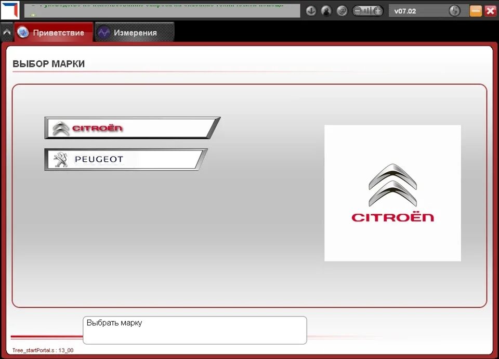499x359 pixels.
Task: Click the ВЫБОР МАРКИ heading
Action: (x=49, y=63)
